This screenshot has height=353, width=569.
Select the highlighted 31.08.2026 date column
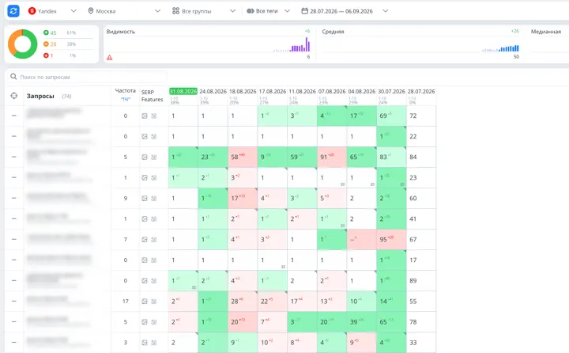pos(183,91)
